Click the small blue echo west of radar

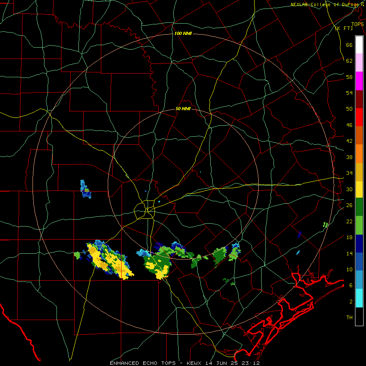pyautogui.click(x=85, y=189)
